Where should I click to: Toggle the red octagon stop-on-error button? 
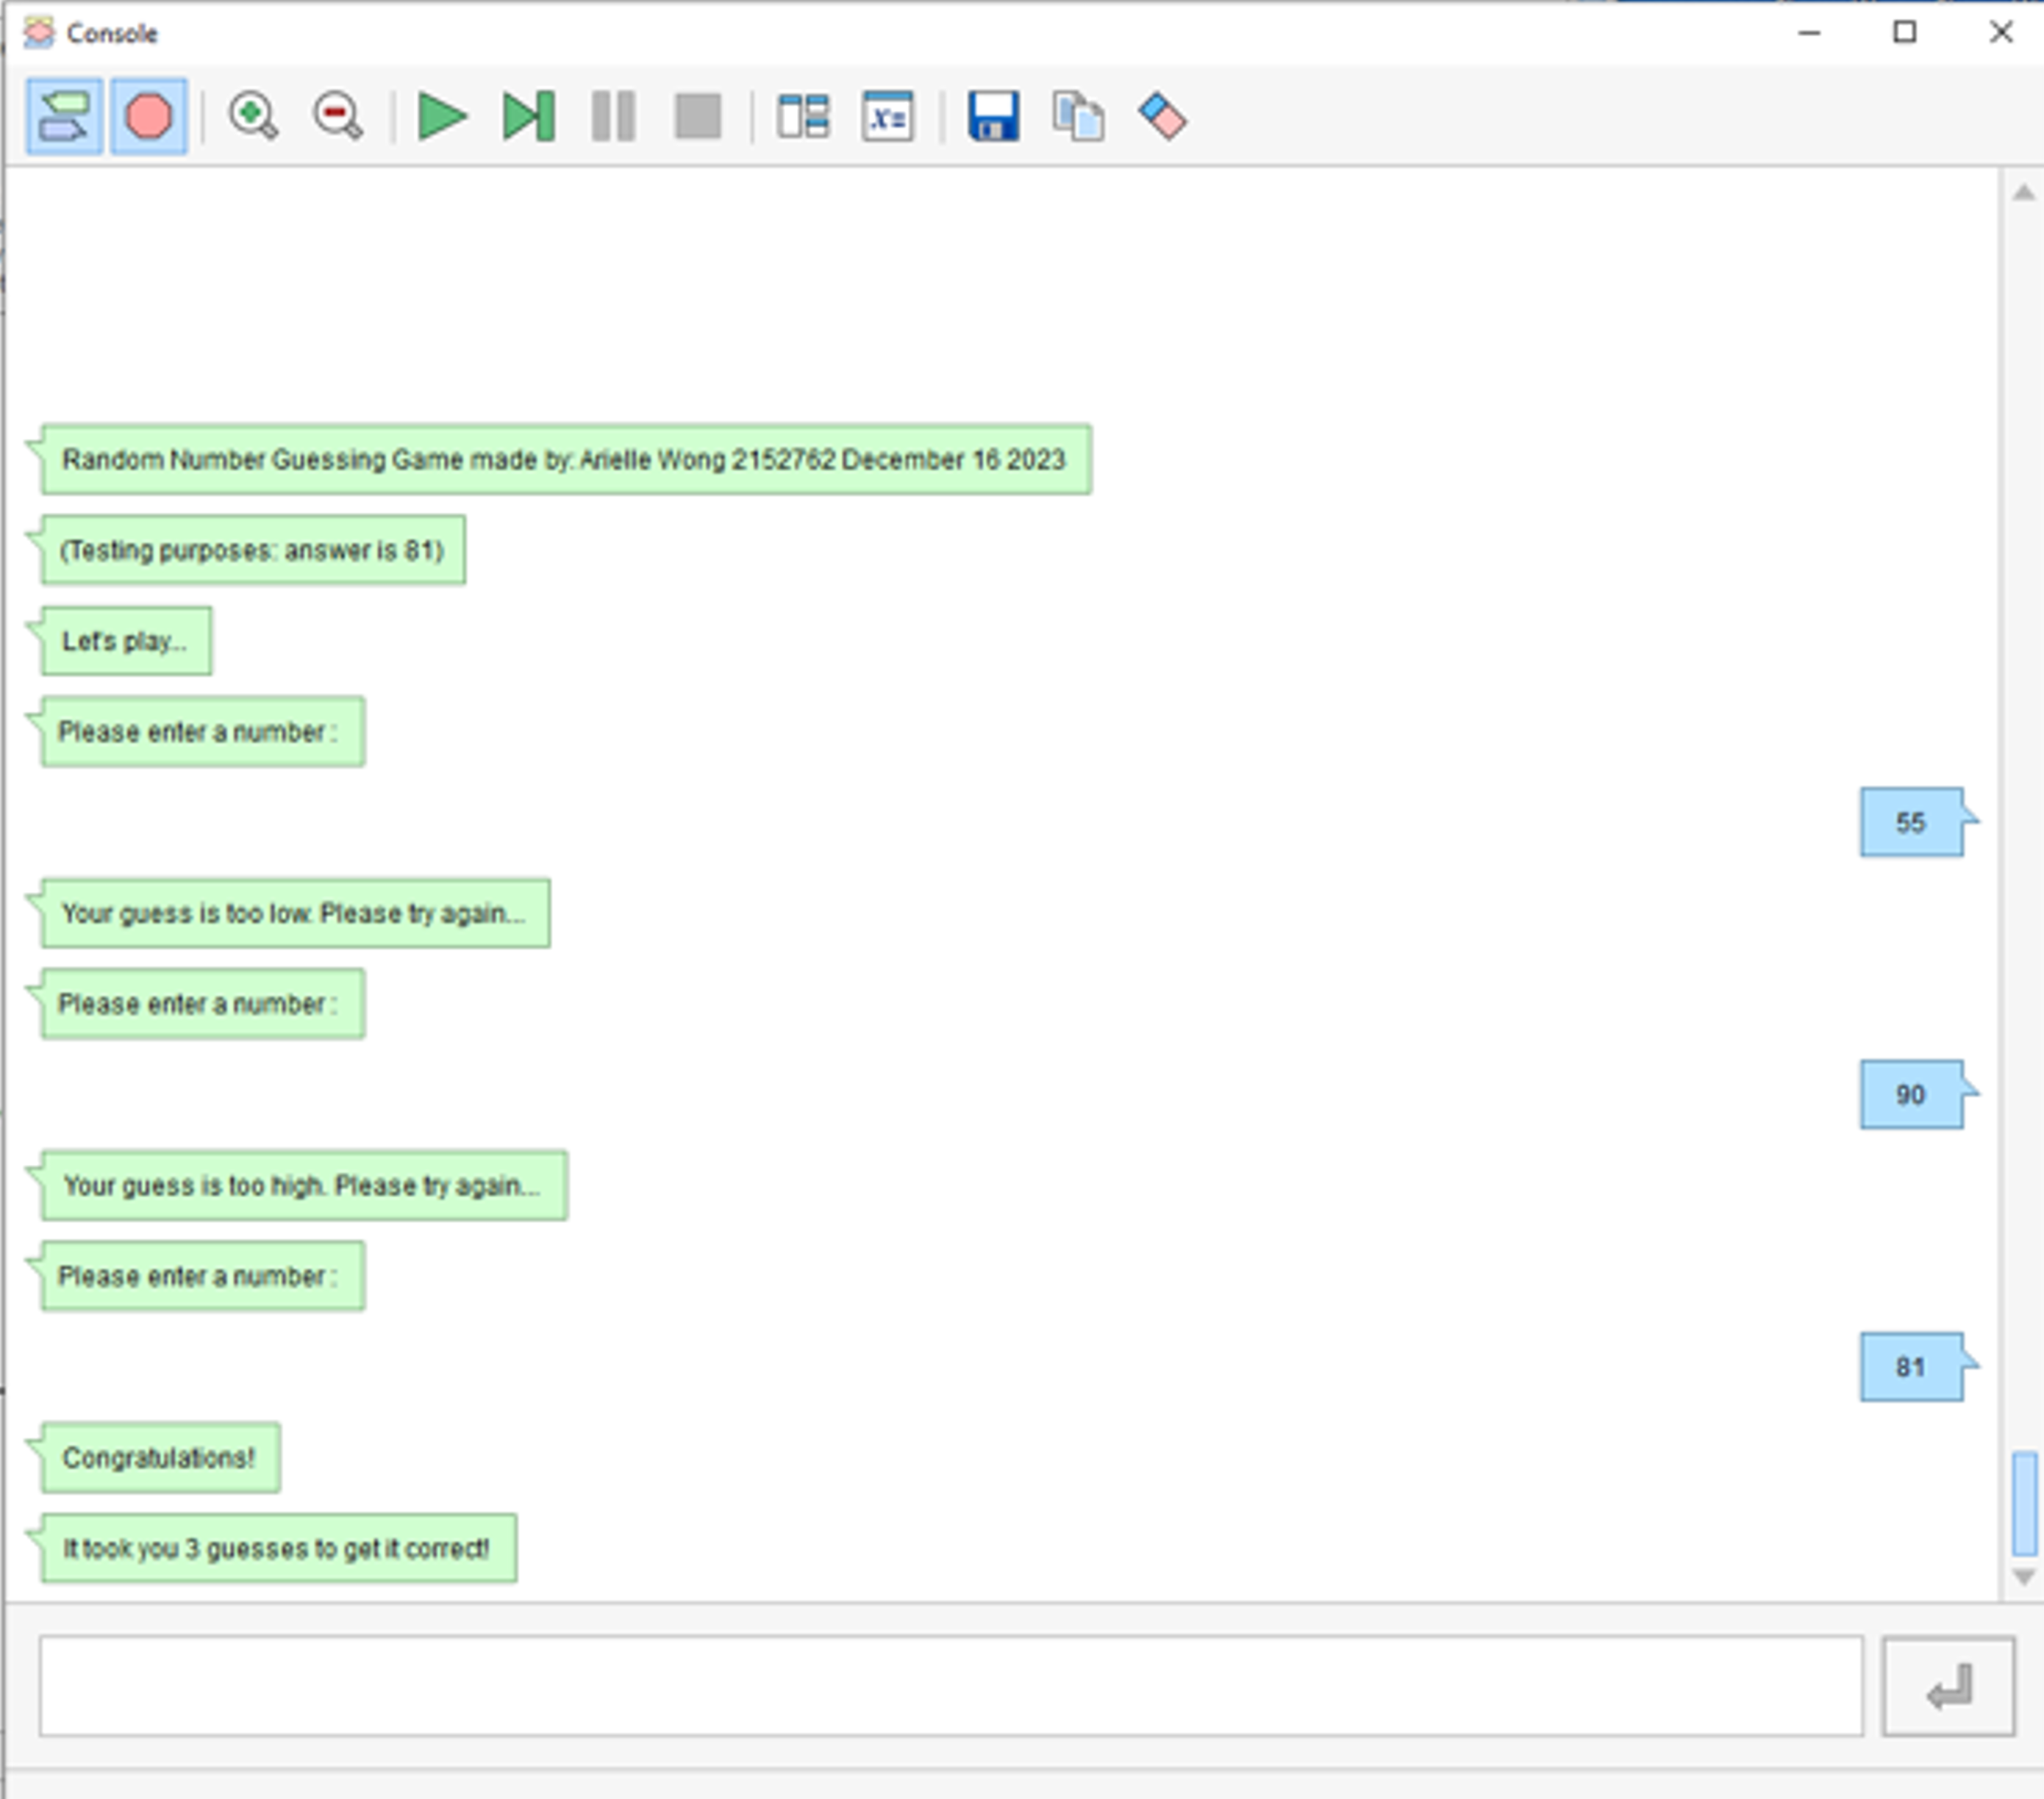149,117
